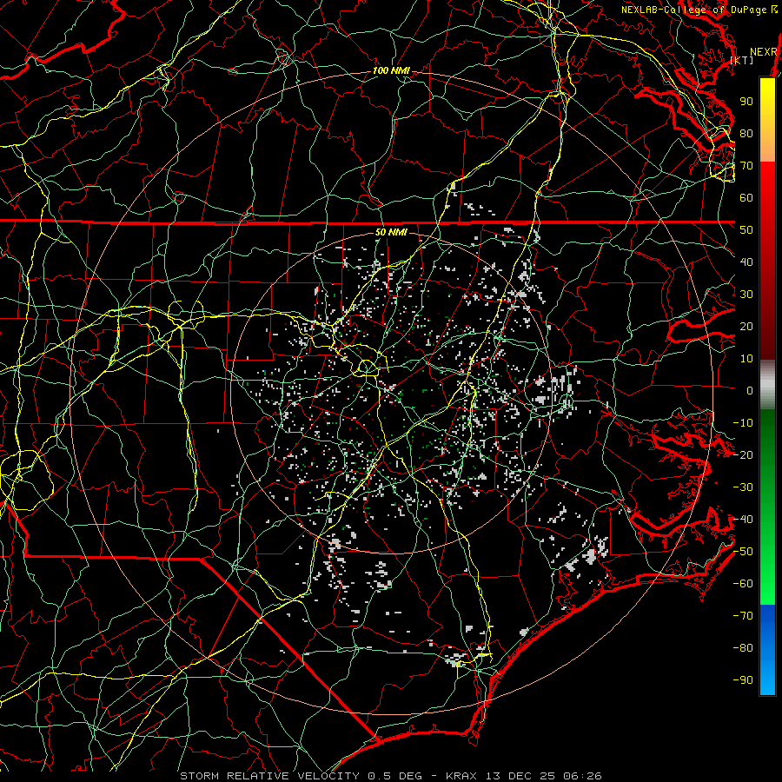Click the -20 value on the velocity scale

coord(743,455)
